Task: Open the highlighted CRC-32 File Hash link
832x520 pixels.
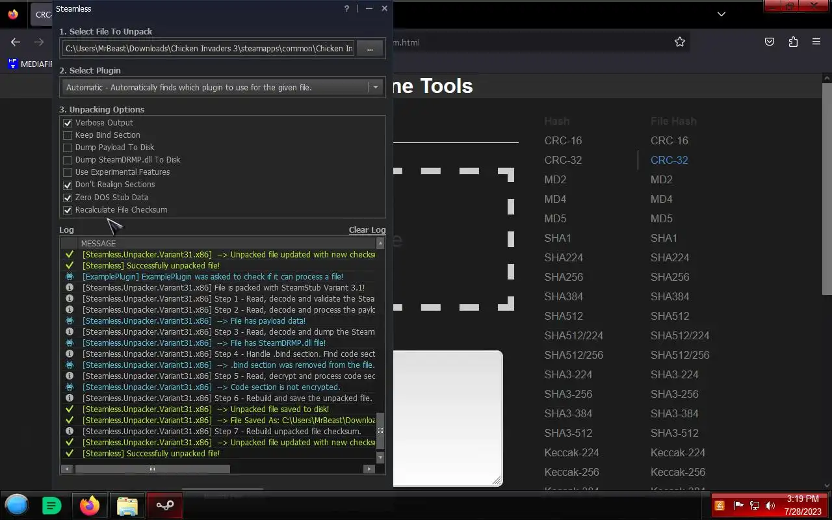Action: pyautogui.click(x=669, y=160)
